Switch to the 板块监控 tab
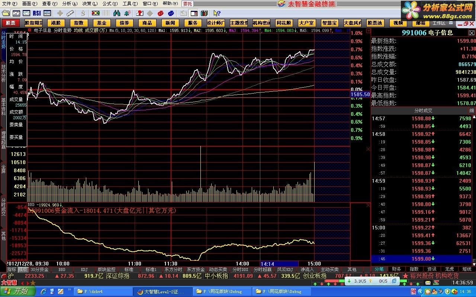 106,270
